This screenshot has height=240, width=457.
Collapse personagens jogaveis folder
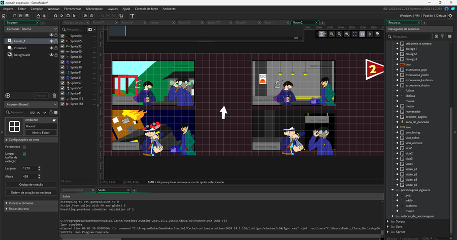[x=393, y=190]
